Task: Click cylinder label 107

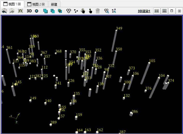Action: point(108,76)
